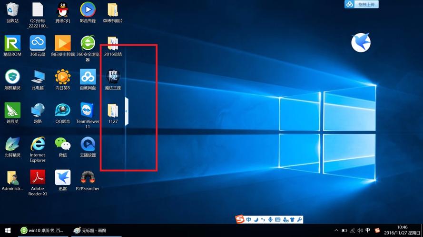Toggle 中 Chinese/English mode on Sogou bar
Screen dimensions: 423x237
pos(248,219)
